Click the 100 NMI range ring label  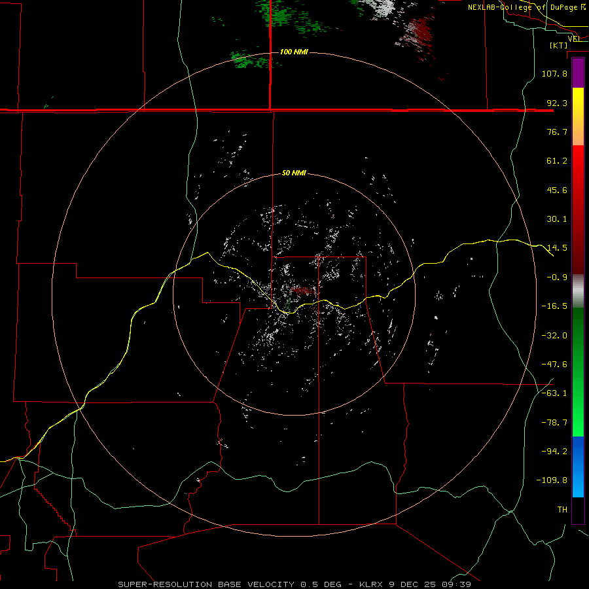tap(294, 52)
